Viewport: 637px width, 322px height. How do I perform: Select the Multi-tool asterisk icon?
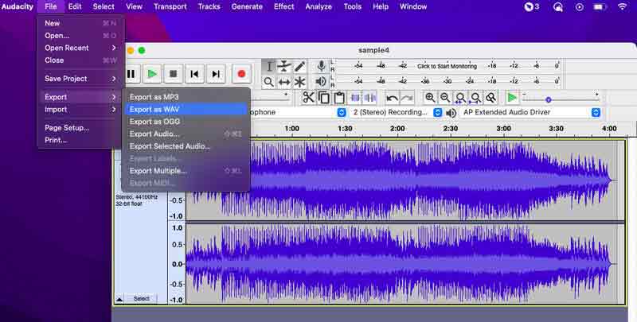click(300, 82)
